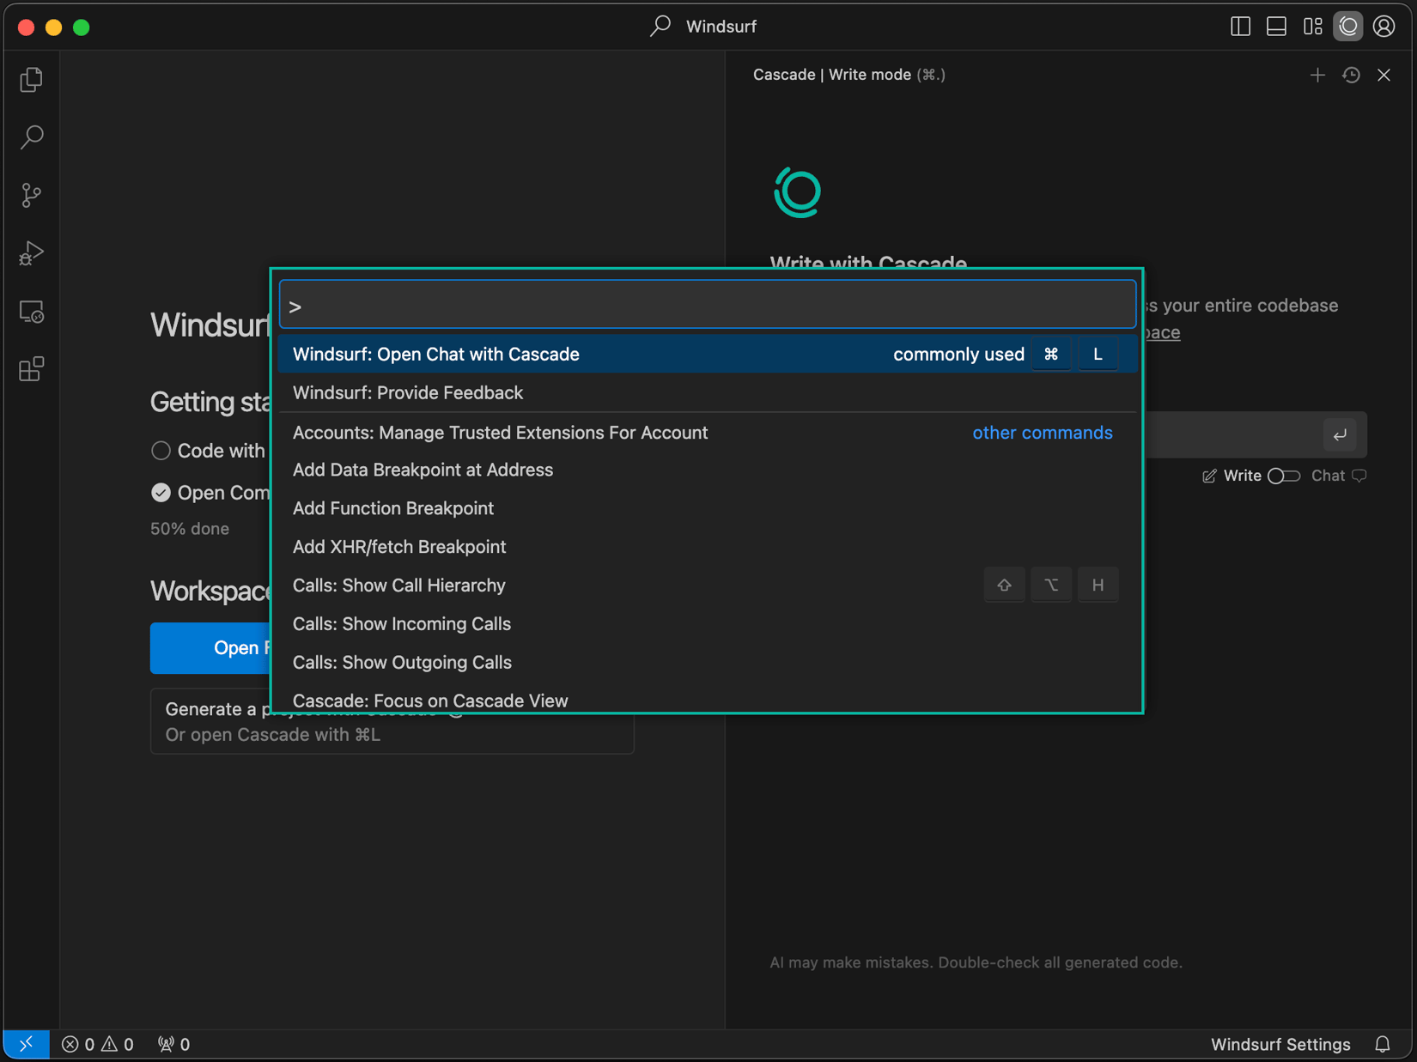Select Add XHR/fetch Breakpoint command

[x=708, y=547]
